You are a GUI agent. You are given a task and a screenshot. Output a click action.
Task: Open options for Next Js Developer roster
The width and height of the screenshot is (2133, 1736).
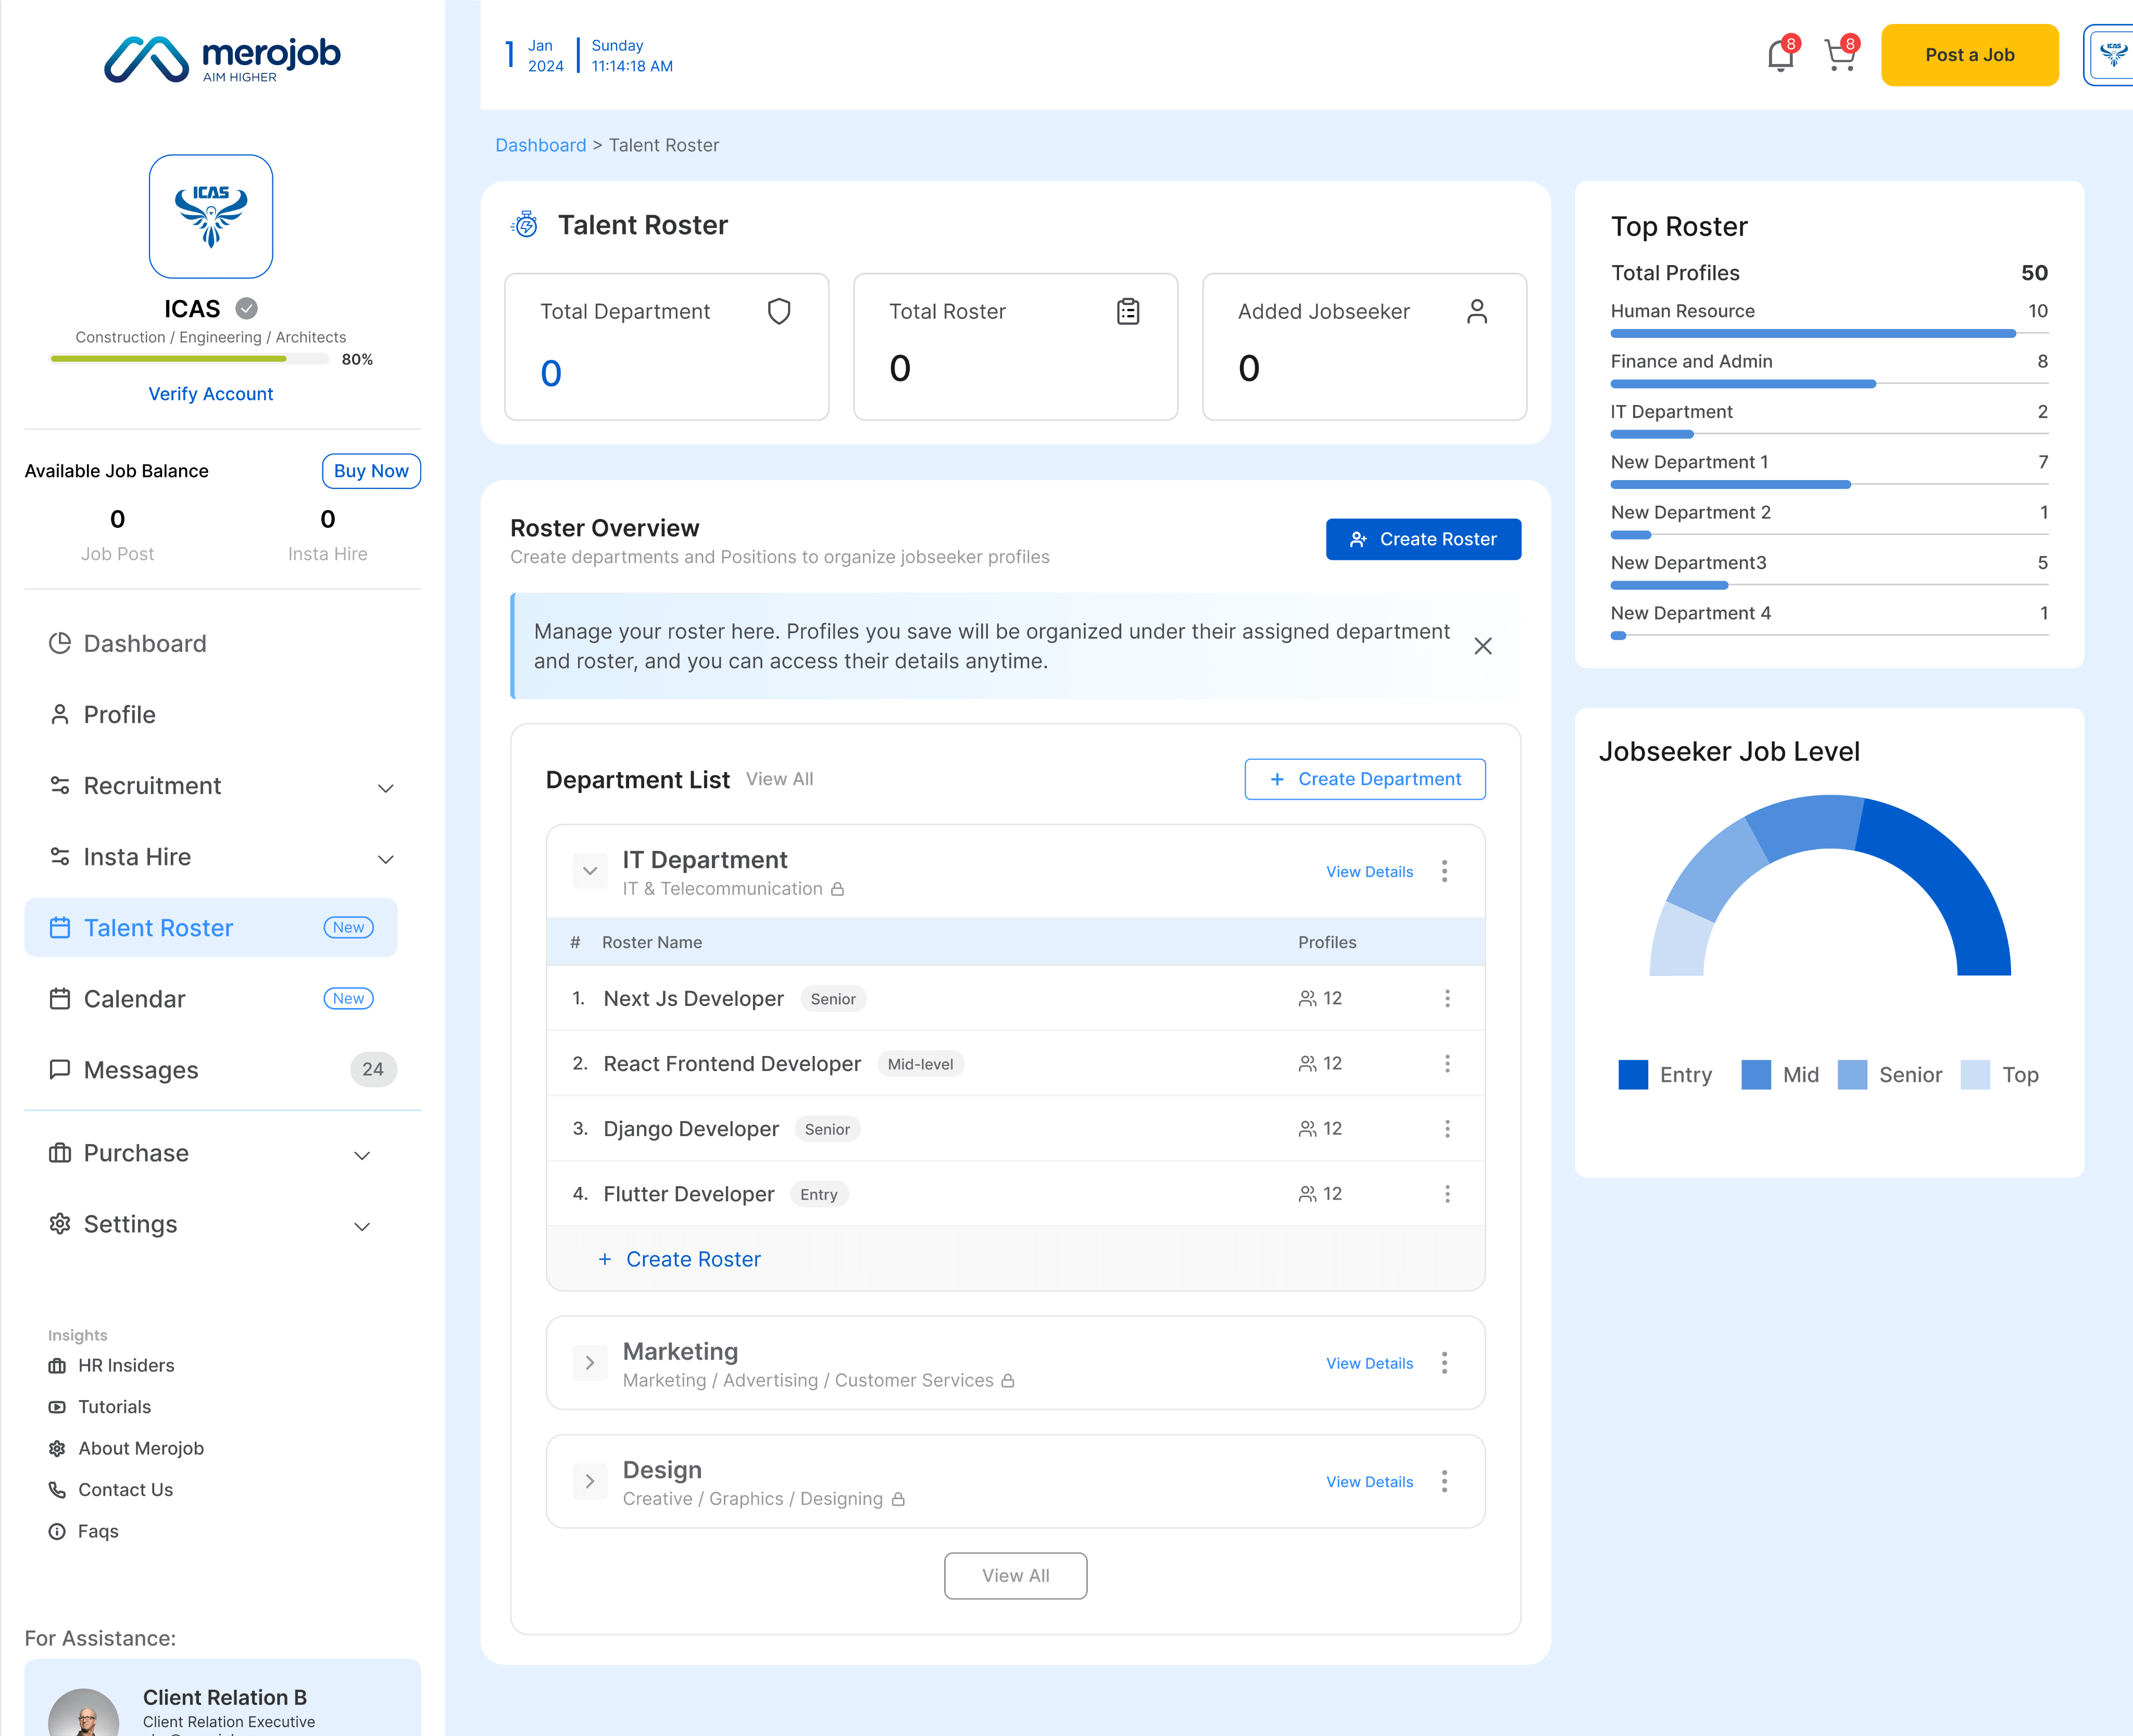pos(1447,998)
